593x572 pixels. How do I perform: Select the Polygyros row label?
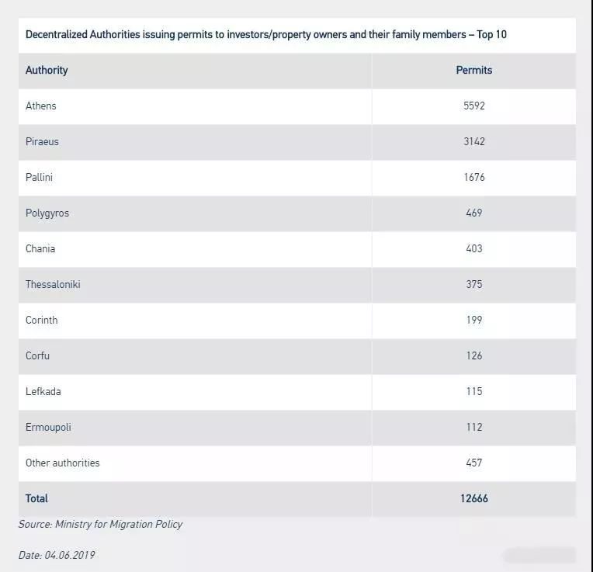pyautogui.click(x=47, y=213)
